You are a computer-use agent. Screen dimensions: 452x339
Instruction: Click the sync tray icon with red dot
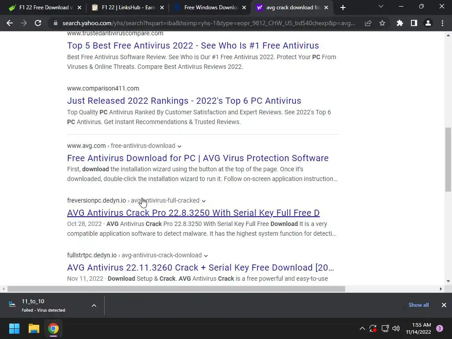[373, 328]
